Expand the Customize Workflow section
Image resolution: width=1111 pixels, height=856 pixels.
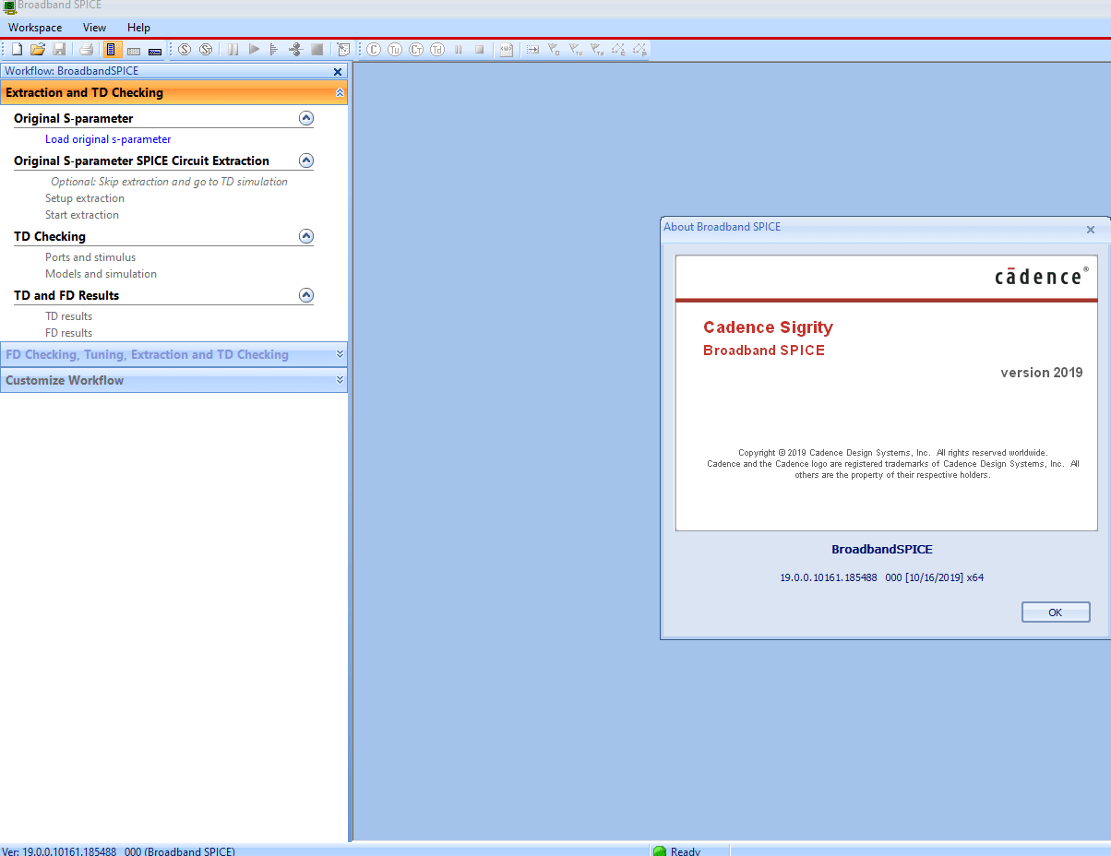point(340,380)
